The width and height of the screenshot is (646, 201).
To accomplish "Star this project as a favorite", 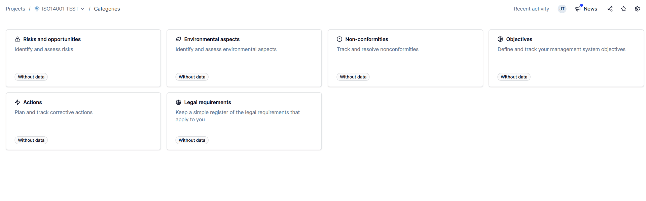I will pyautogui.click(x=623, y=9).
